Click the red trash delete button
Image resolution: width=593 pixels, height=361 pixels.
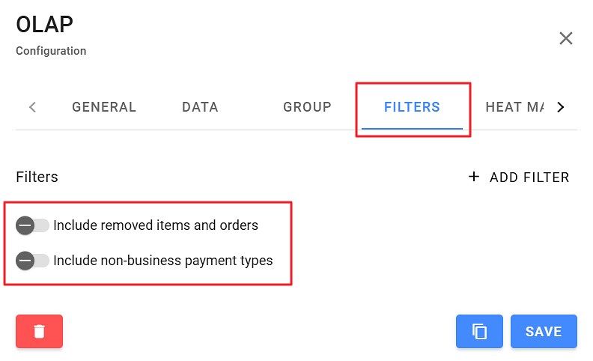click(x=39, y=331)
